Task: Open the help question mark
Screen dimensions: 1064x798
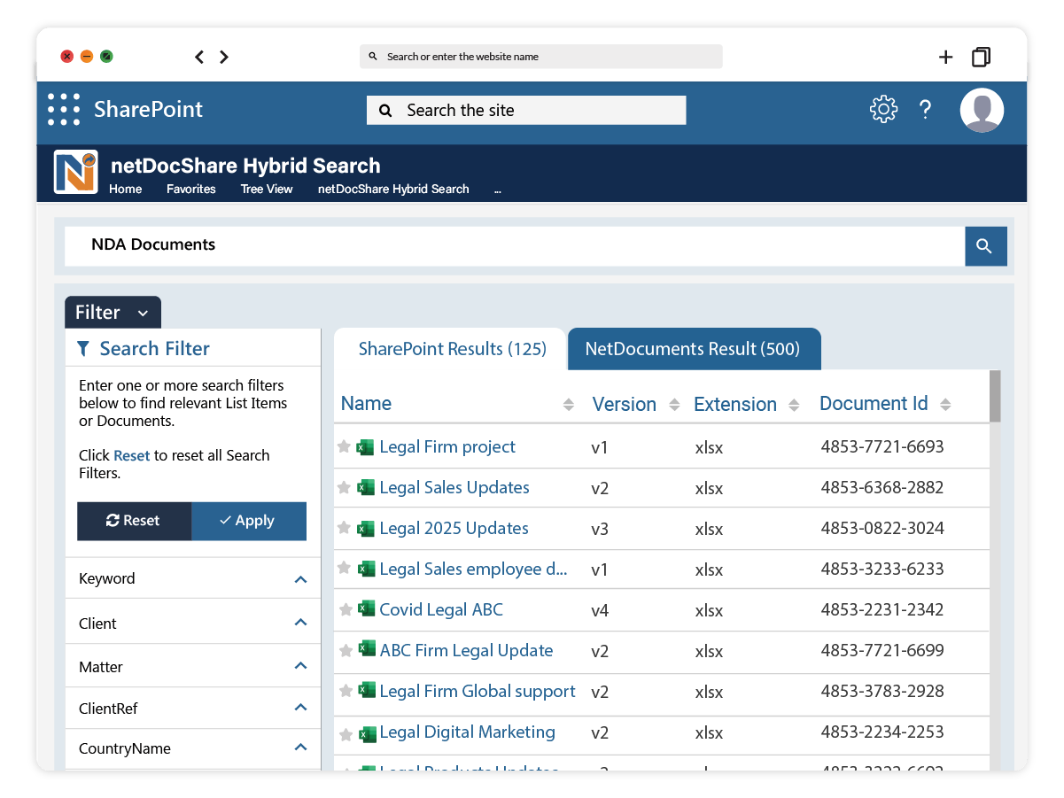Action: (925, 109)
